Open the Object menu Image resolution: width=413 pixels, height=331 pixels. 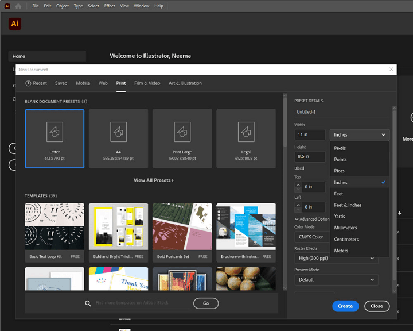tap(63, 6)
